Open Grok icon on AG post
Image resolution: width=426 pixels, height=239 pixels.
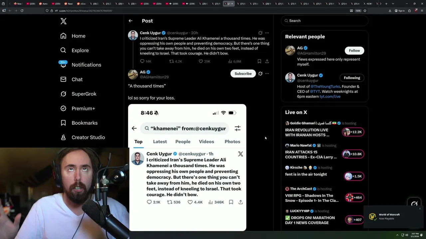point(260,74)
